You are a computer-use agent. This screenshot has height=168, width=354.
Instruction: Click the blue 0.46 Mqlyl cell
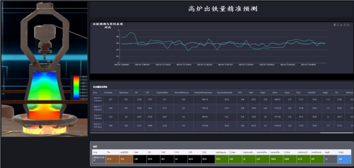coord(344,159)
